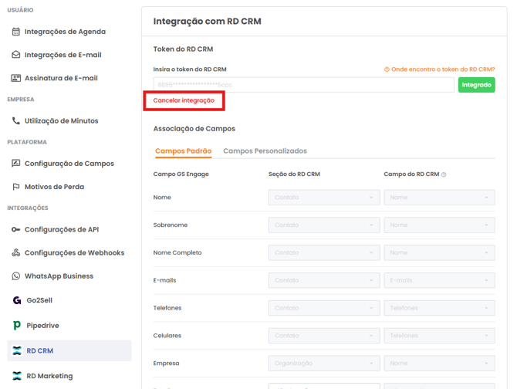Viewport: 517px width, 389px height.
Task: Expand Seção do RD CRM dropdown for Nome
Action: pyautogui.click(x=324, y=198)
